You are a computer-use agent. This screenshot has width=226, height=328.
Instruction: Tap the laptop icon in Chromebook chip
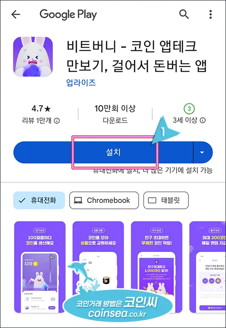click(x=78, y=200)
